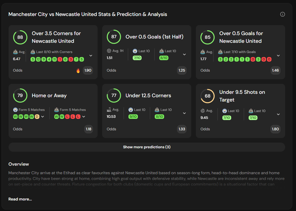Click Man City crest in 1st Half goals card
This screenshot has height=211, width=296.
click(x=135, y=51)
